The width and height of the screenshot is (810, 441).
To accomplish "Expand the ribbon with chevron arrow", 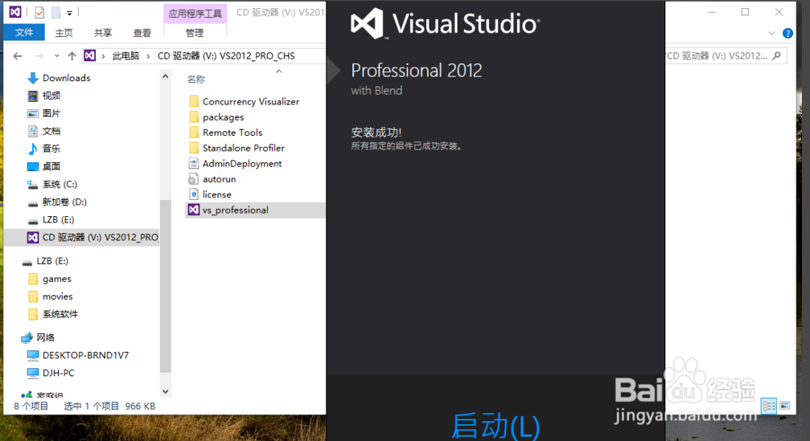I will [771, 34].
